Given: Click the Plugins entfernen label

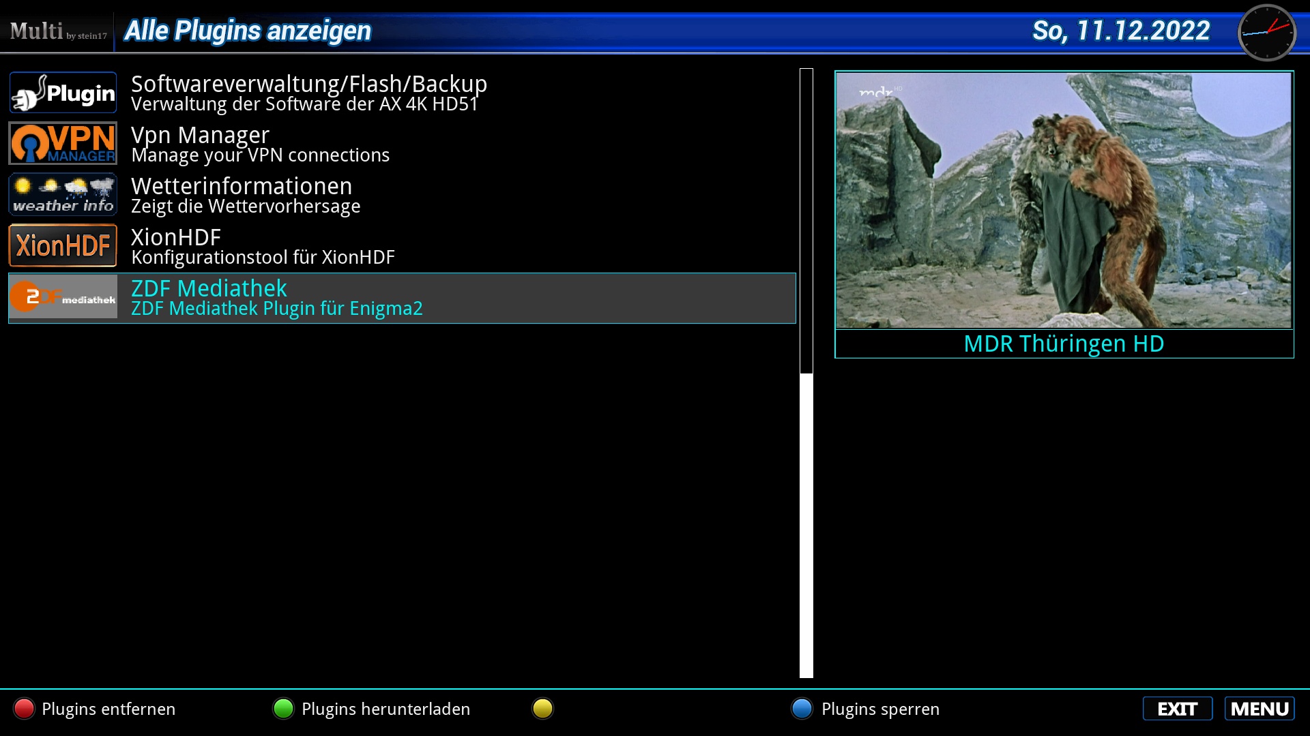Looking at the screenshot, I should (x=108, y=709).
